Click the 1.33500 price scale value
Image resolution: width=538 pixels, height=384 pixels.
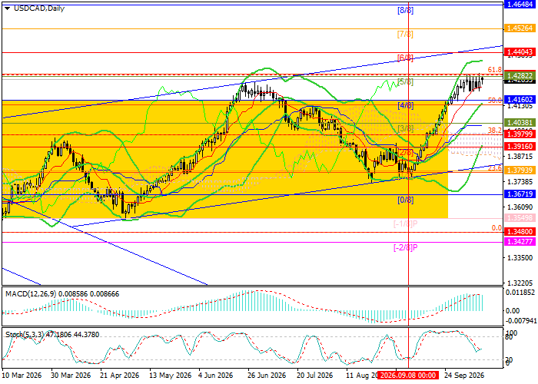coord(520,257)
